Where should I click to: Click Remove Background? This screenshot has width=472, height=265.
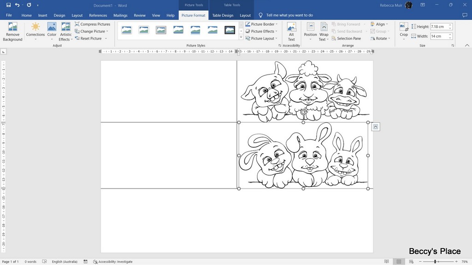pos(12,32)
